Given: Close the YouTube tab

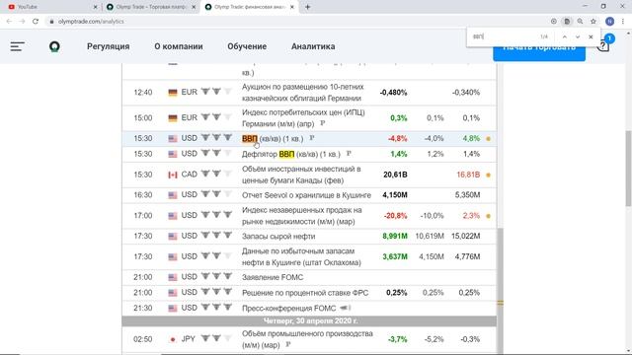Looking at the screenshot, I should (x=95, y=7).
